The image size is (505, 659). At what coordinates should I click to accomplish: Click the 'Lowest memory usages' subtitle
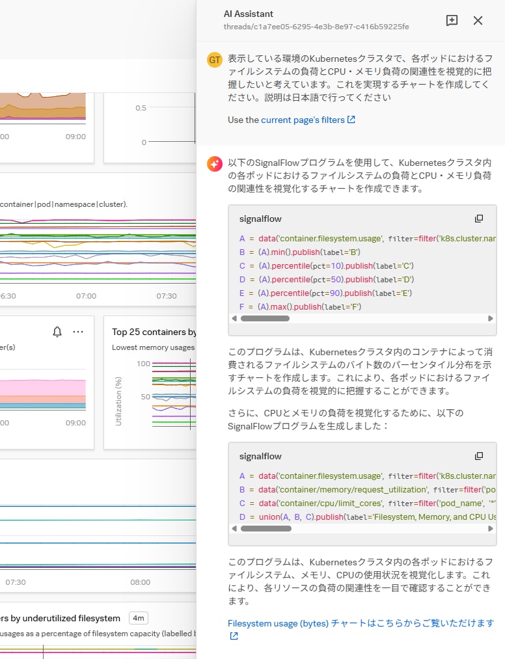153,347
